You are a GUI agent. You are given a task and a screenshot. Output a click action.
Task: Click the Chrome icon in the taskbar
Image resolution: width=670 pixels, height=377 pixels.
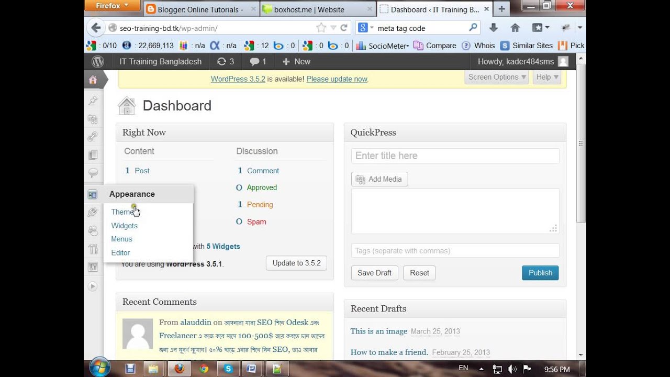pyautogui.click(x=204, y=369)
